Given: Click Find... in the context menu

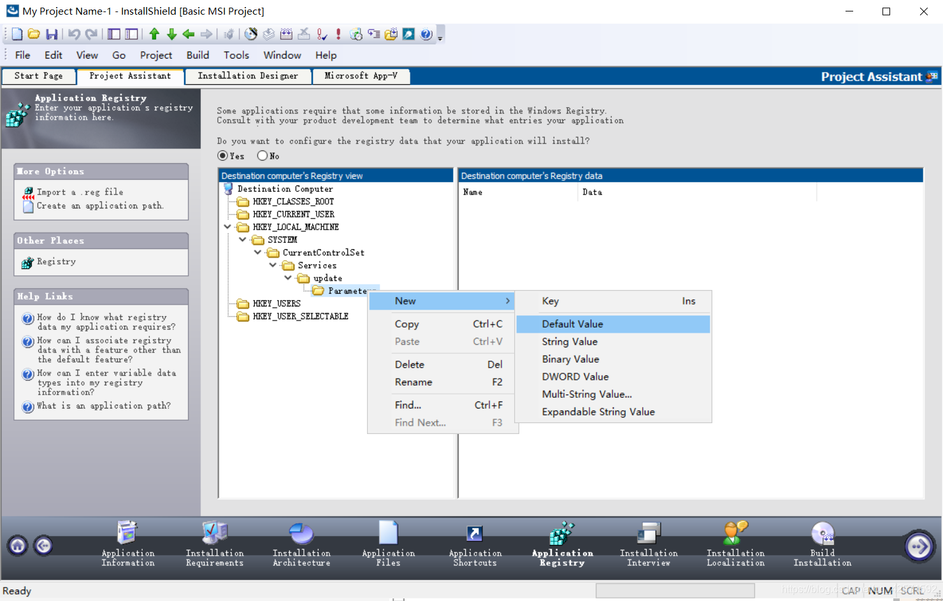Looking at the screenshot, I should [x=442, y=405].
